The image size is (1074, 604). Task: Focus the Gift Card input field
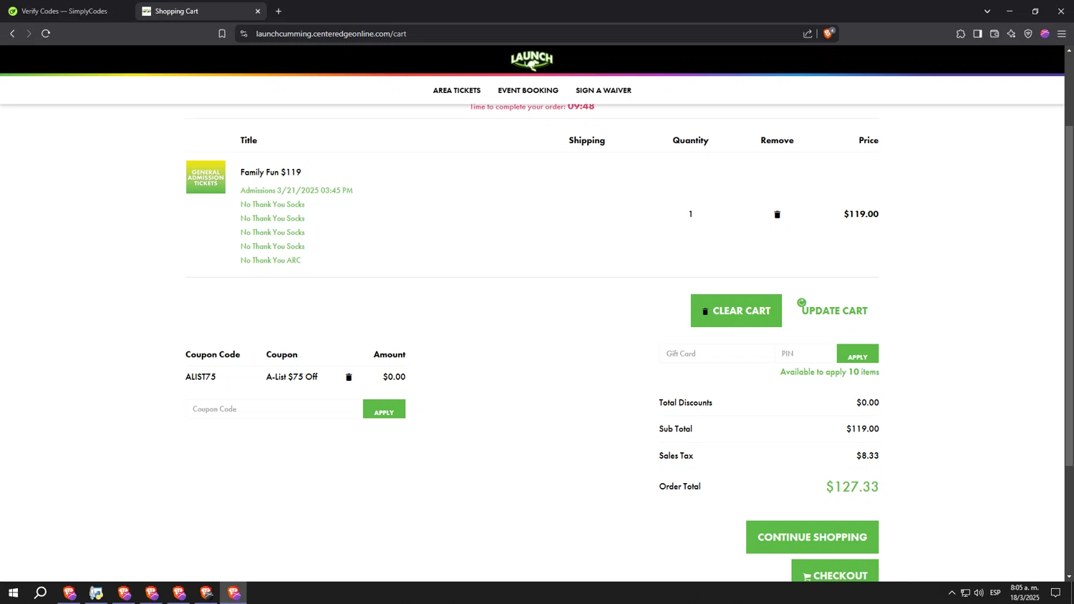pyautogui.click(x=717, y=354)
